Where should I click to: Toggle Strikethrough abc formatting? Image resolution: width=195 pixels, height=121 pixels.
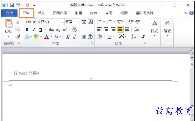point(51,30)
